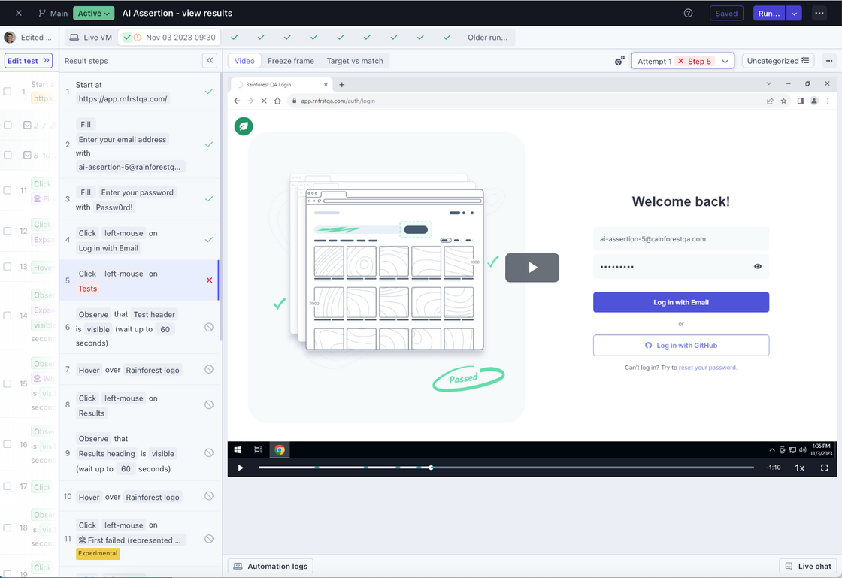
Task: Select failed step 5 Click on Tests
Action: 139,280
